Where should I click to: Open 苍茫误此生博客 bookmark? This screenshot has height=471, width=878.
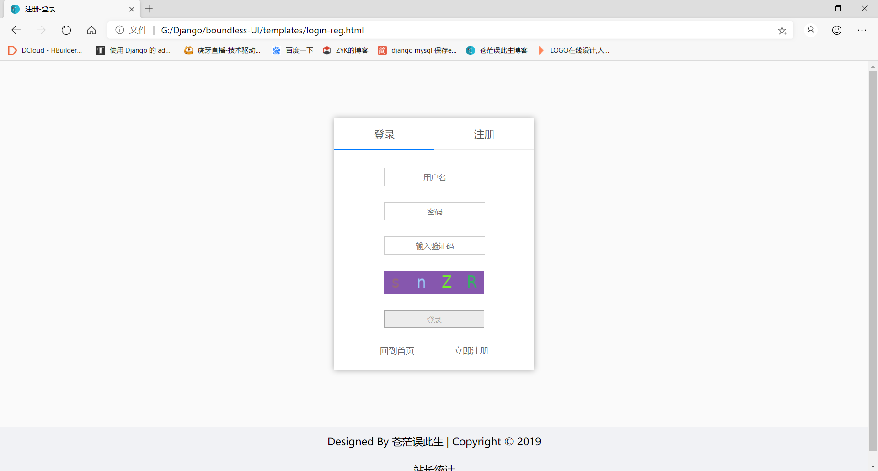(x=497, y=50)
